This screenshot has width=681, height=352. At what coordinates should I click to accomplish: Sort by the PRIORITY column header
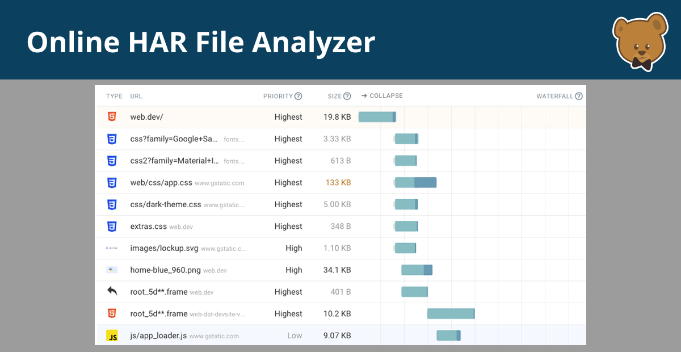pos(278,96)
